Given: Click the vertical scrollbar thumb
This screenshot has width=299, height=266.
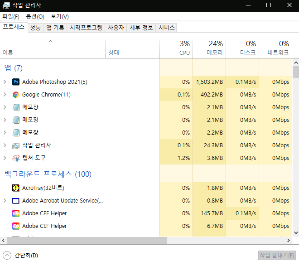Looking at the screenshot, I should (x=296, y=72).
